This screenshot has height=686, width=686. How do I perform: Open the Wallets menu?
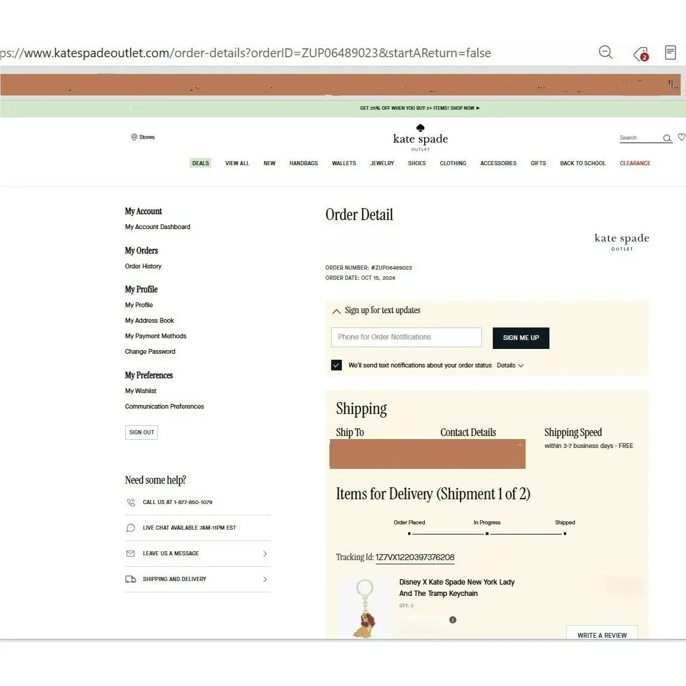[x=344, y=163]
